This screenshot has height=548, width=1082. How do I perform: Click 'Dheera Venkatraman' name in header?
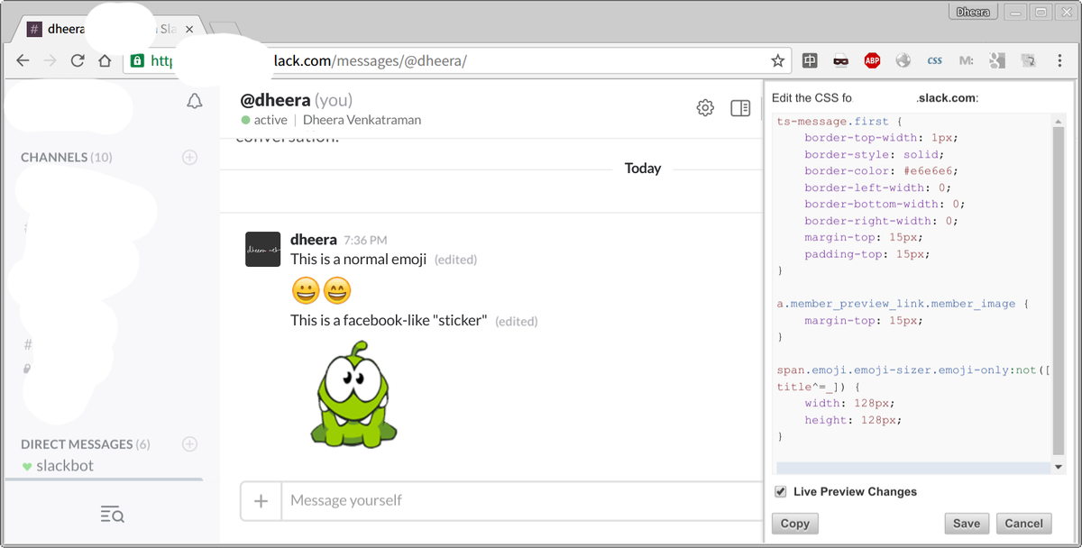[x=362, y=120]
